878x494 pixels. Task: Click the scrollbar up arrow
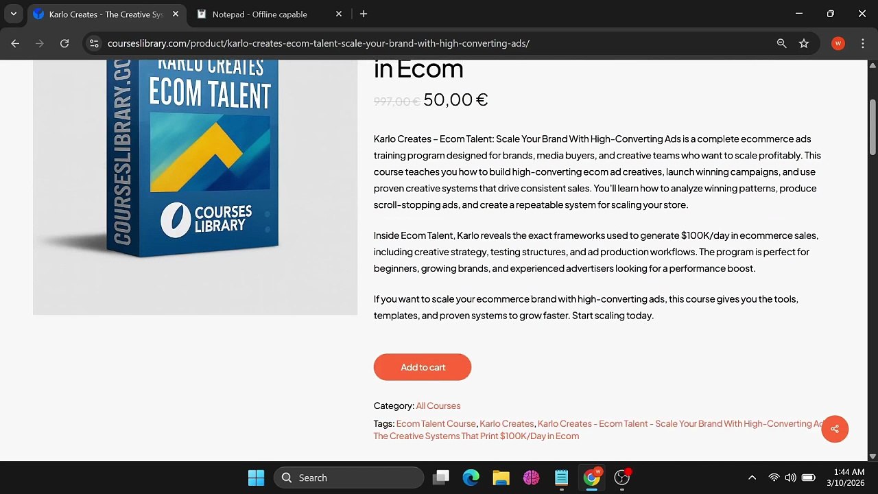(x=873, y=65)
